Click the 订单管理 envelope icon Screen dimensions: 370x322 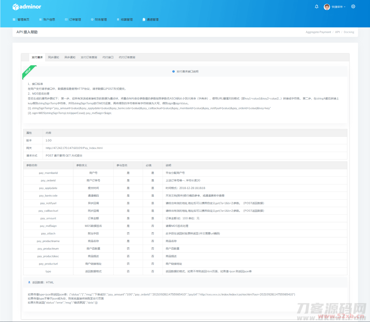click(66, 20)
